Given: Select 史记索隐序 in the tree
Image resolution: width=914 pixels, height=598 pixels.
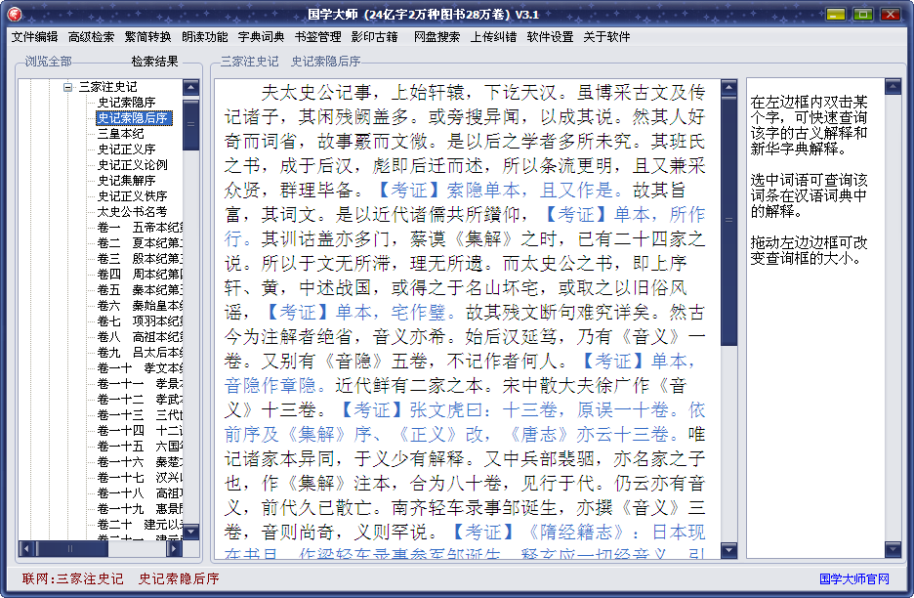Looking at the screenshot, I should [x=126, y=103].
